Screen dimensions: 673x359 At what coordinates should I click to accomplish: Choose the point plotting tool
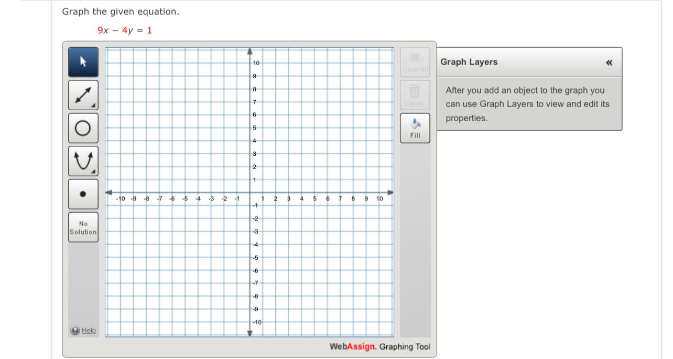click(x=83, y=194)
